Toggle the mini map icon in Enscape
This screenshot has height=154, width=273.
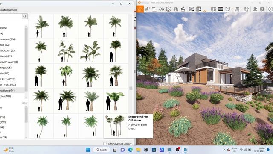point(213,9)
